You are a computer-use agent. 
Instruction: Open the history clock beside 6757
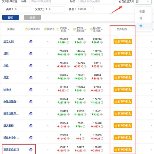point(101,66)
